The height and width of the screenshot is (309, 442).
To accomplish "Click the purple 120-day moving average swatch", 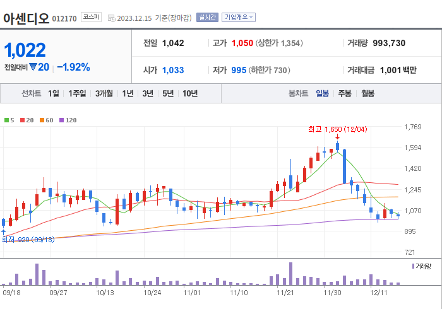I will (x=61, y=120).
